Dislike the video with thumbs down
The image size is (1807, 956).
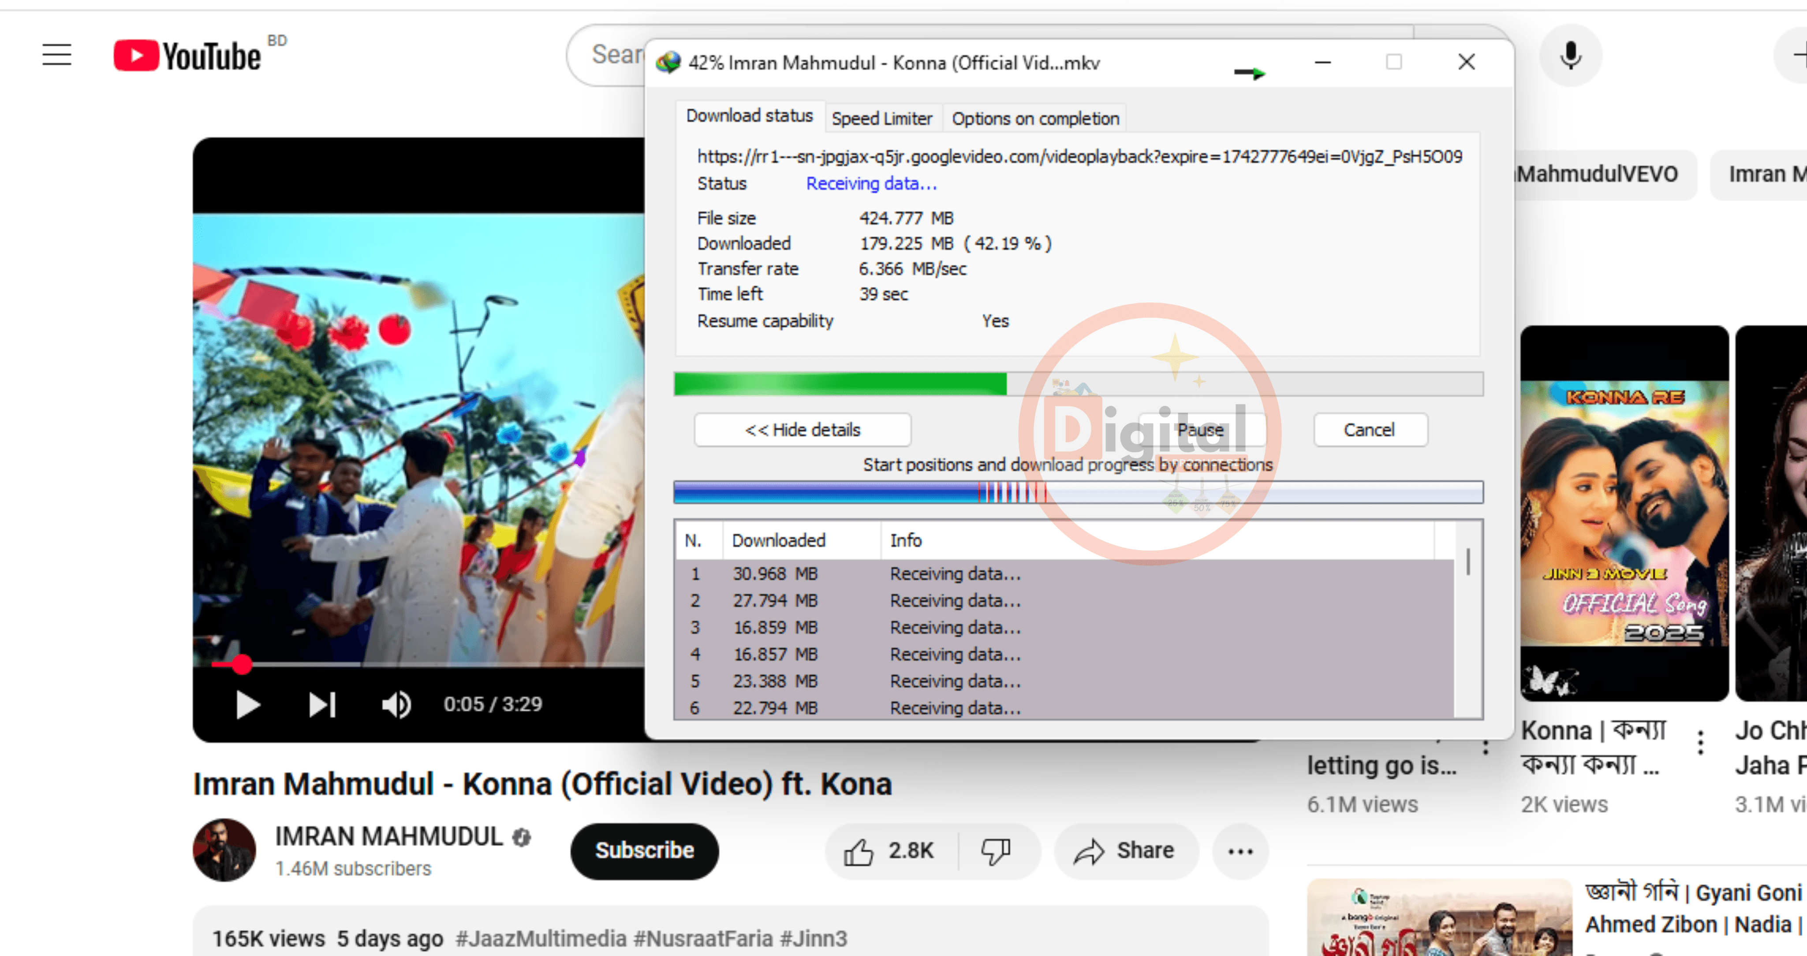(996, 851)
